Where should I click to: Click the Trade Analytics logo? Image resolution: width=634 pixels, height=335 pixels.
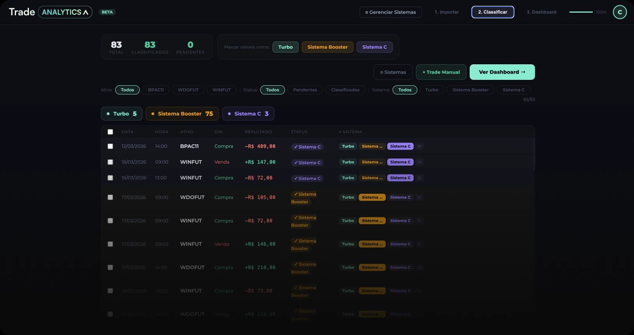pyautogui.click(x=50, y=12)
